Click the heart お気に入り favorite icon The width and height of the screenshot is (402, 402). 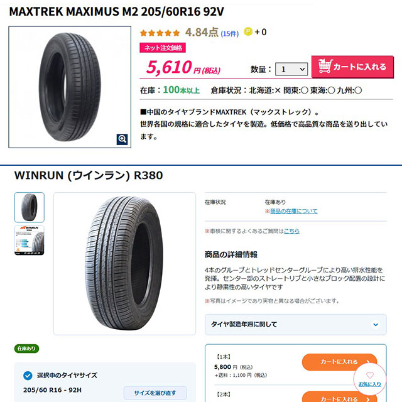(370, 375)
